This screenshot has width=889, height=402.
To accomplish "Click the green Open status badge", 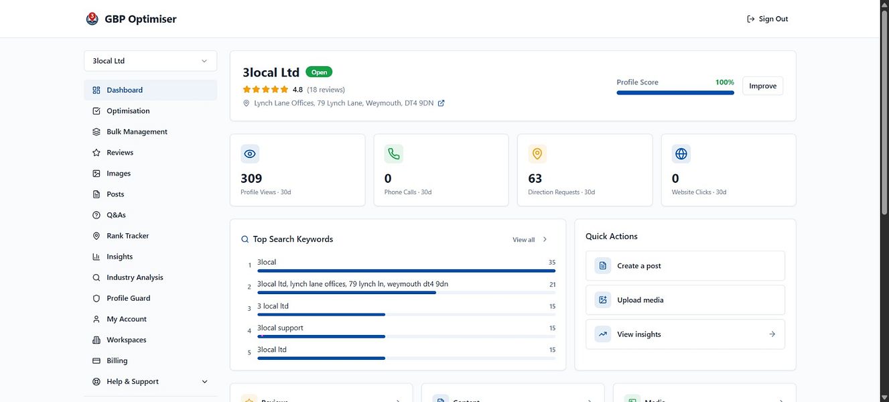I will pos(319,72).
